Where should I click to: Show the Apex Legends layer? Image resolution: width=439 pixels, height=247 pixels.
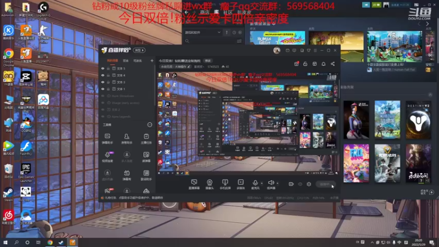103,116
